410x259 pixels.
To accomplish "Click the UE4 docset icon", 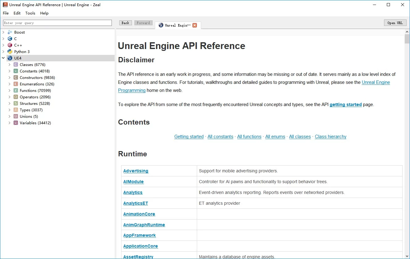I will pyautogui.click(x=10, y=58).
